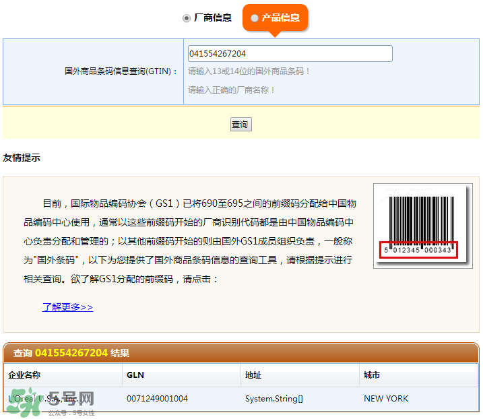Click the 企业名称 column header

24,375
